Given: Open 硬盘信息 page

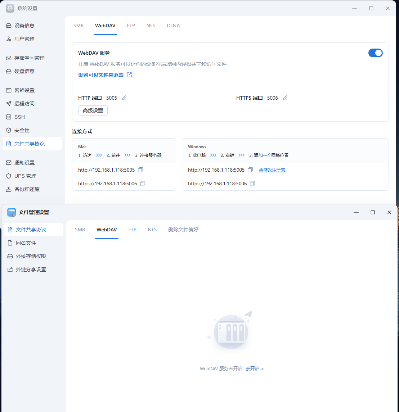Looking at the screenshot, I should (x=32, y=71).
